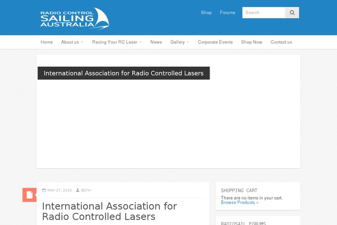
Task: Click the orange post document icon
Action: pyautogui.click(x=29, y=195)
